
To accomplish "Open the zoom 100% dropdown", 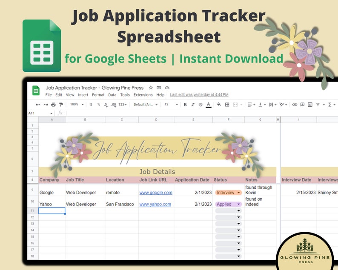I will (77, 105).
